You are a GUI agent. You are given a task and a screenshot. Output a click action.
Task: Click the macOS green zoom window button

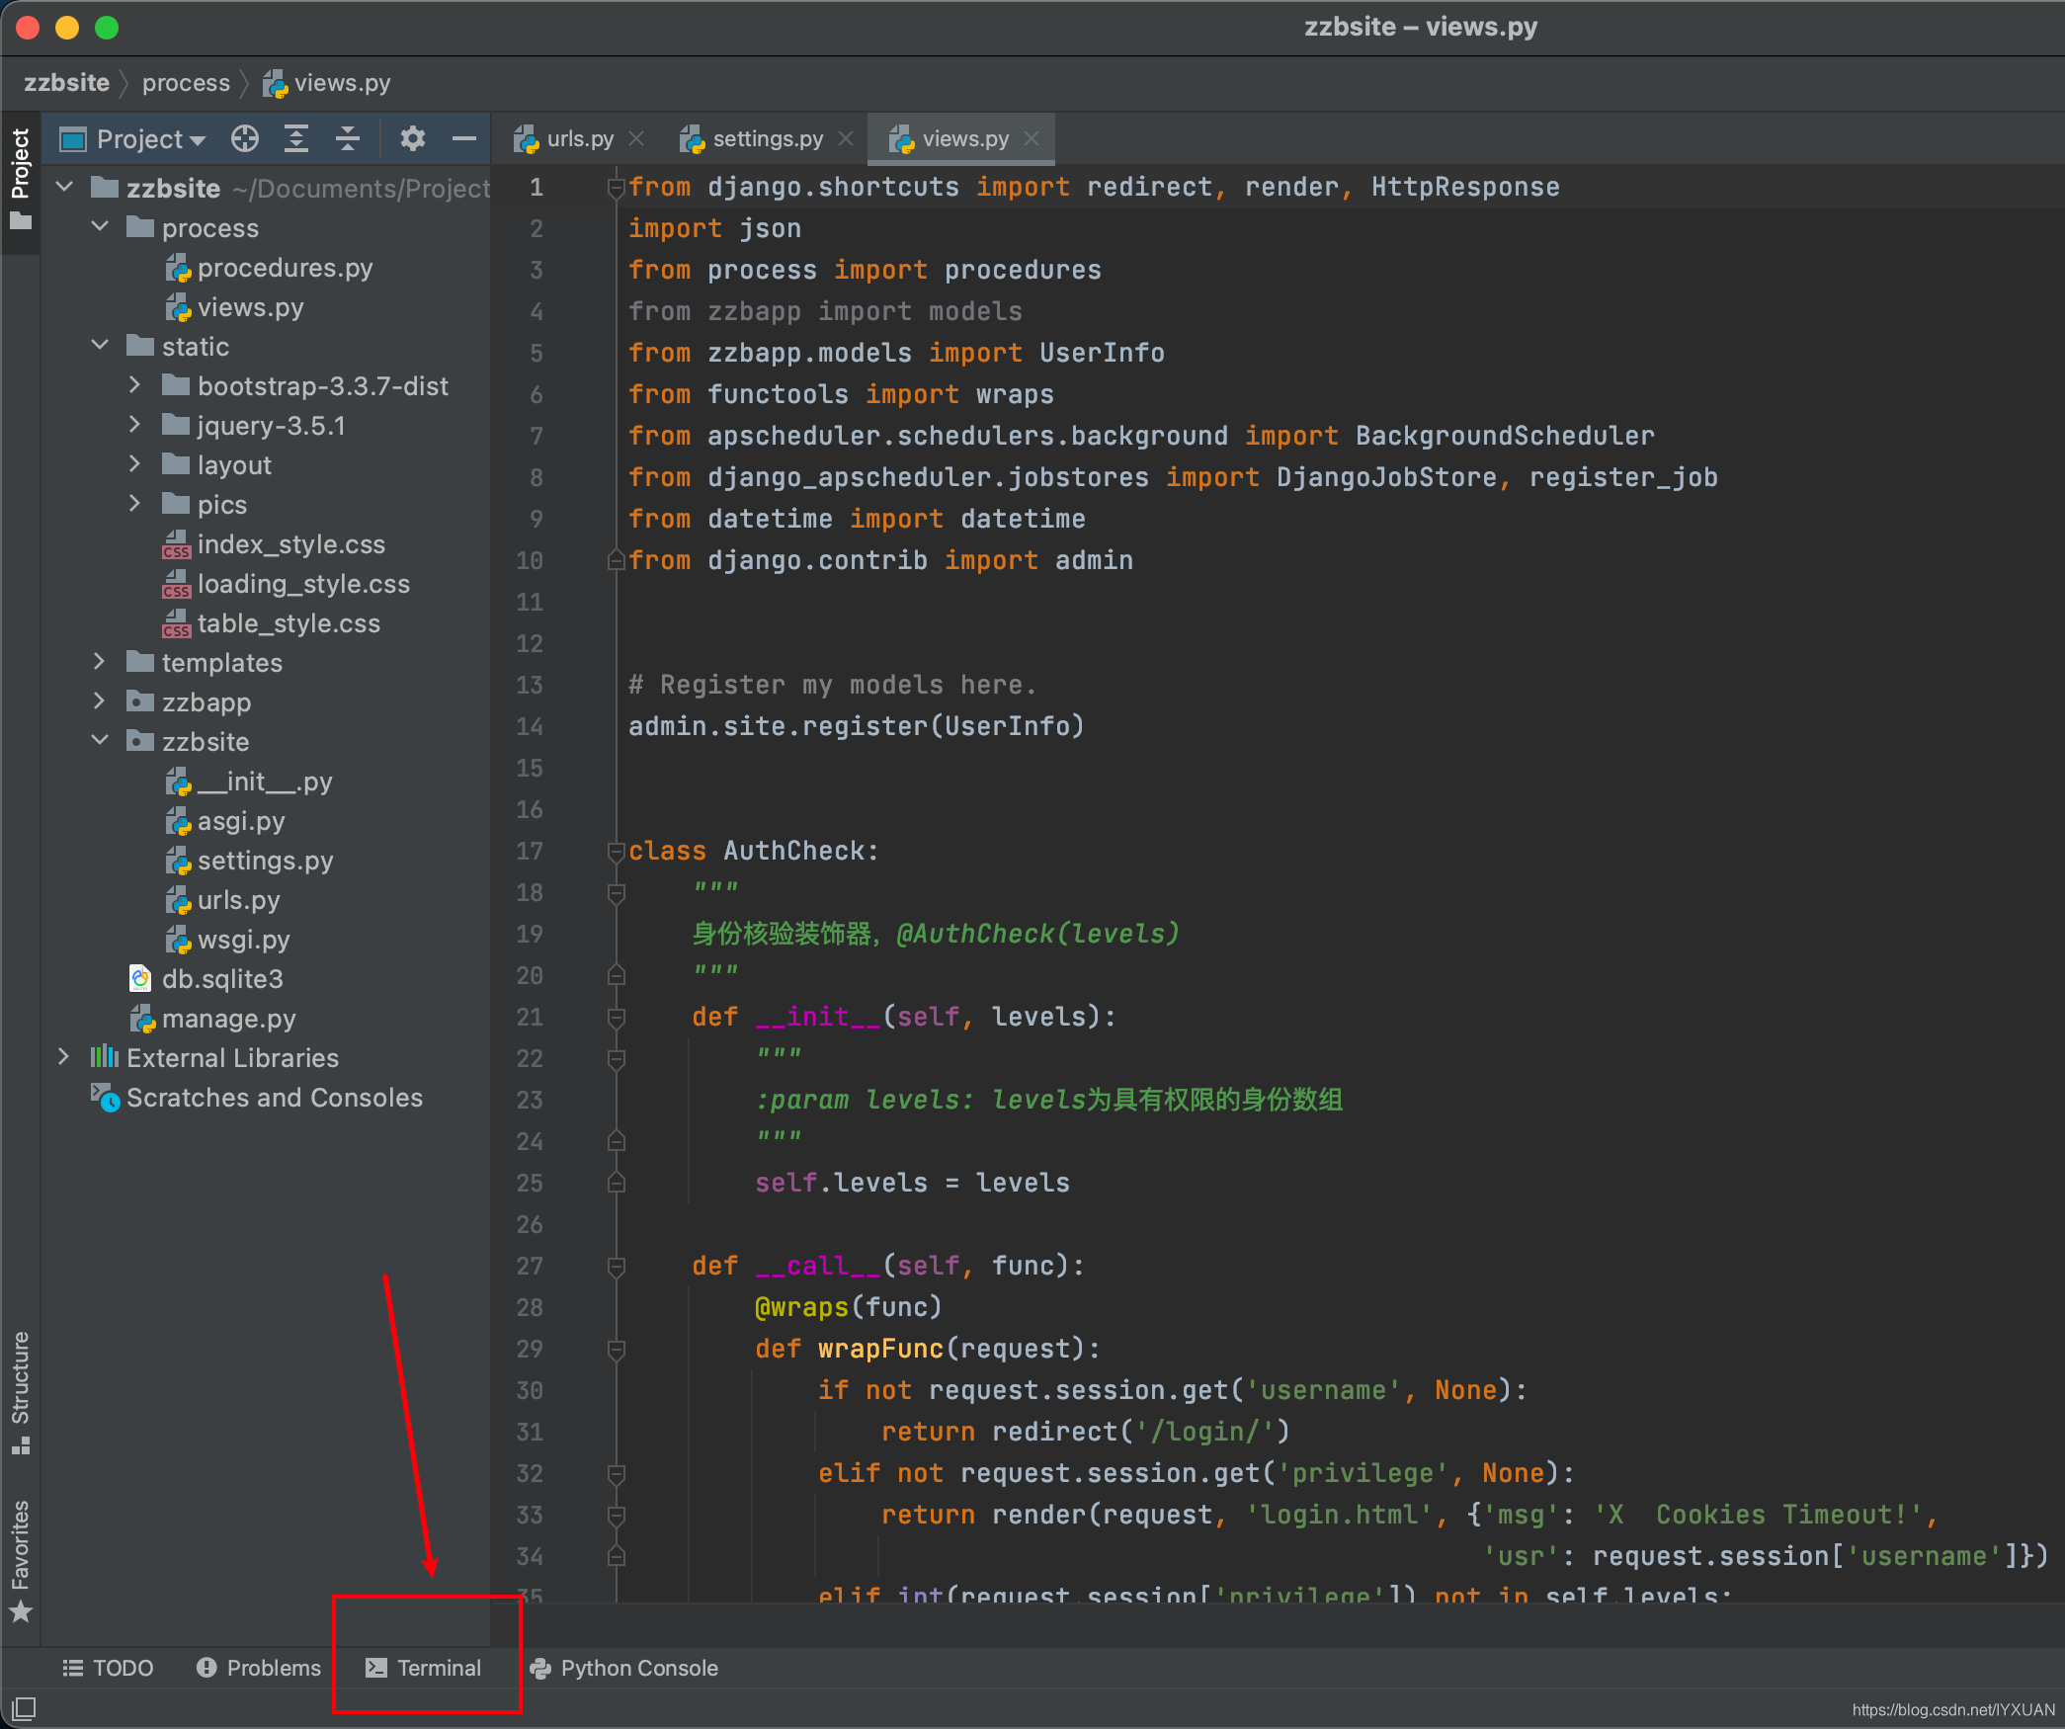[x=107, y=28]
